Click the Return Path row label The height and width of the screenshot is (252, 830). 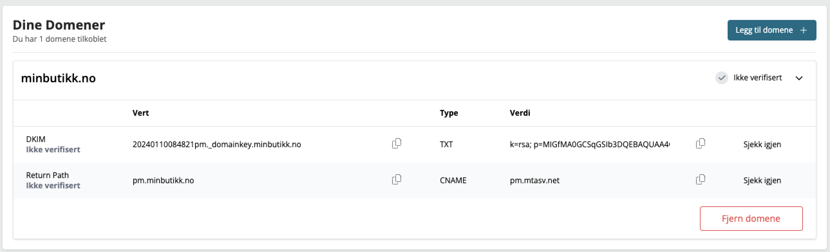[x=47, y=175]
